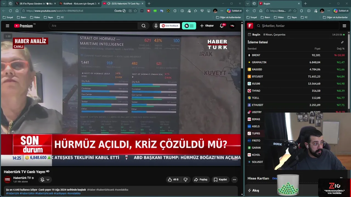Viewport: 351px width, 197px height.
Task: Select the BTCUSDT watchlist row
Action: tap(296, 76)
